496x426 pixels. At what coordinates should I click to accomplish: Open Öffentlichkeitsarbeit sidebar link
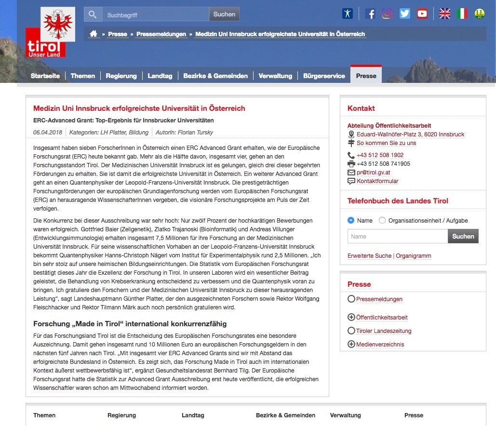(382, 317)
